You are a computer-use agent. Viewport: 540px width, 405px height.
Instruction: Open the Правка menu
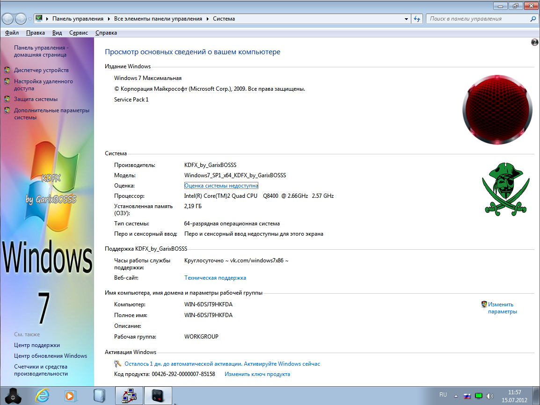(36, 33)
